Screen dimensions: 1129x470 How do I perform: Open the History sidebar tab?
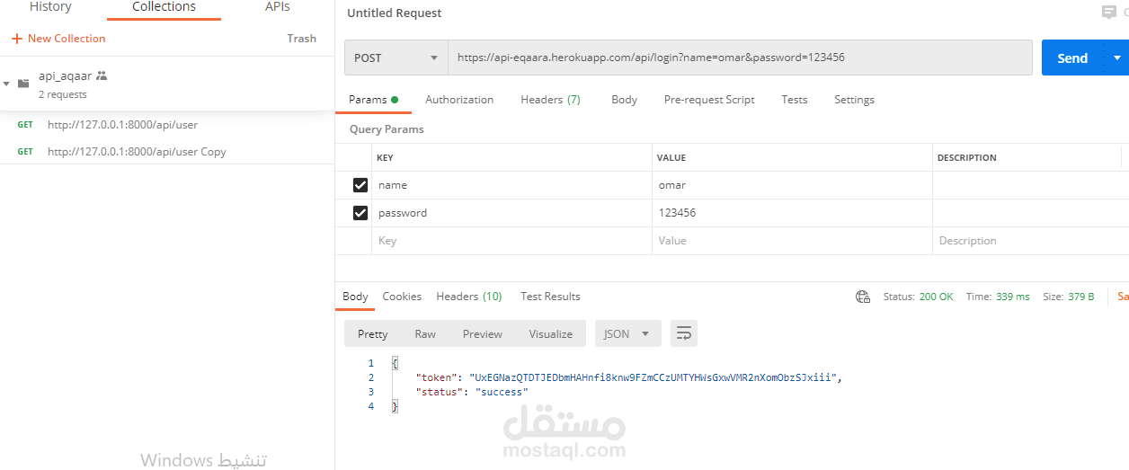click(50, 7)
